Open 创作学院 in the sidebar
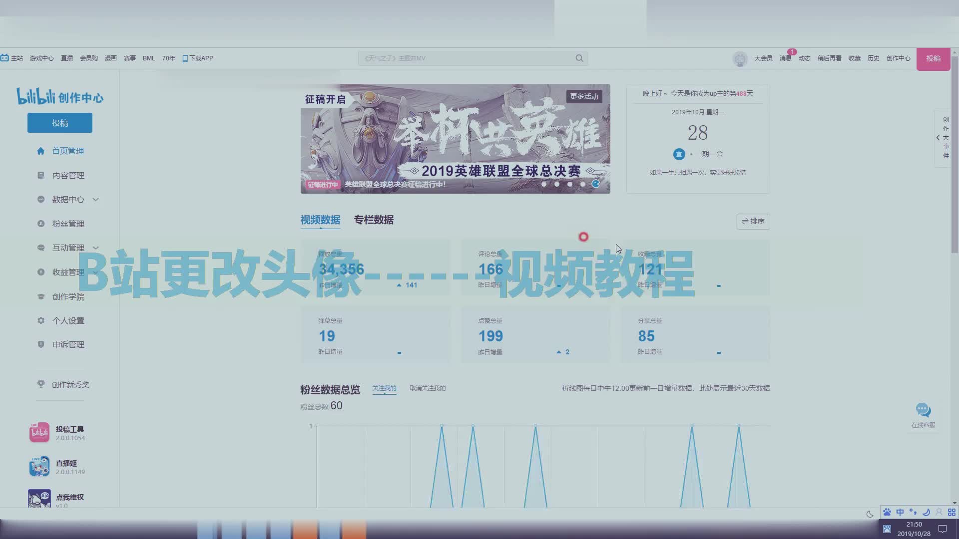959x539 pixels. tap(68, 296)
